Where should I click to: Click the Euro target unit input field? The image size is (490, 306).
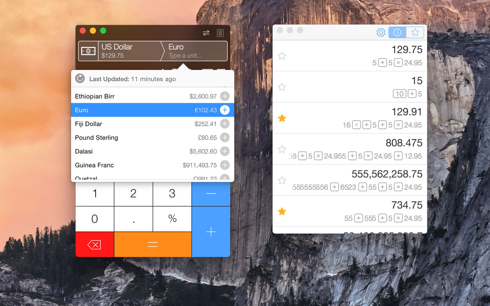click(195, 51)
